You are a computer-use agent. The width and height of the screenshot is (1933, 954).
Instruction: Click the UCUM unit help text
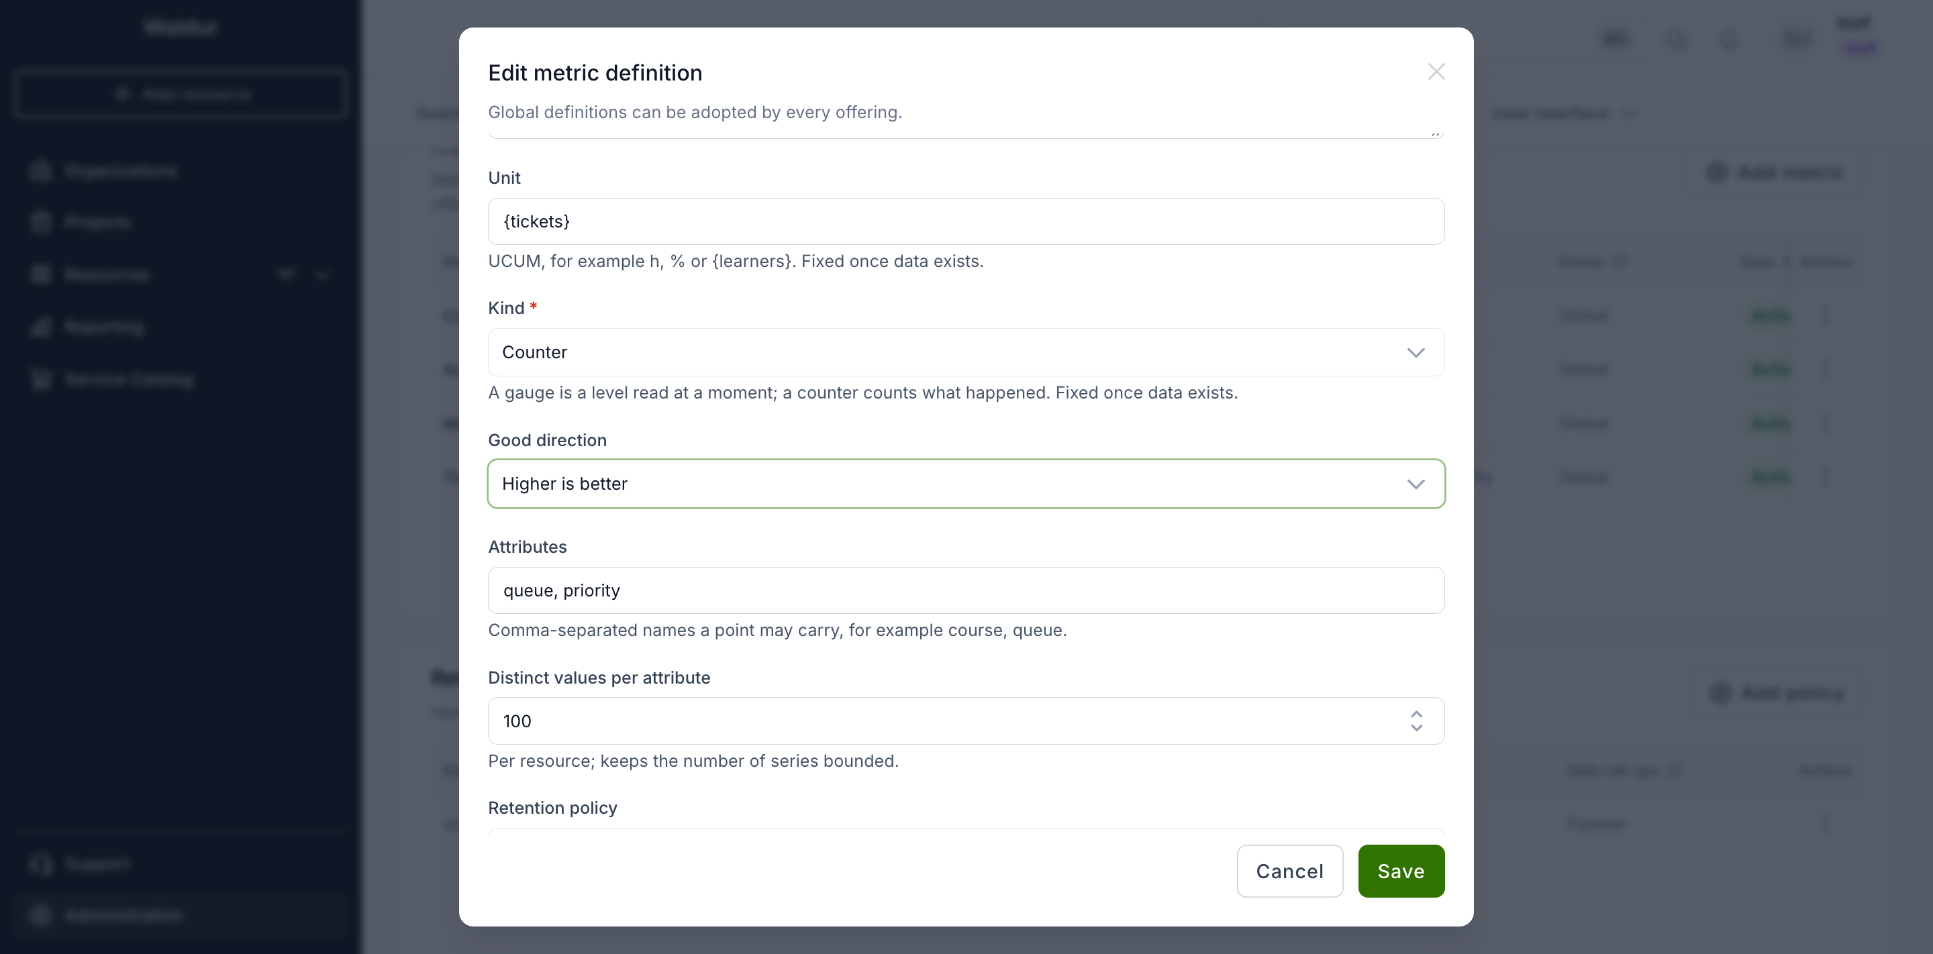coord(736,261)
